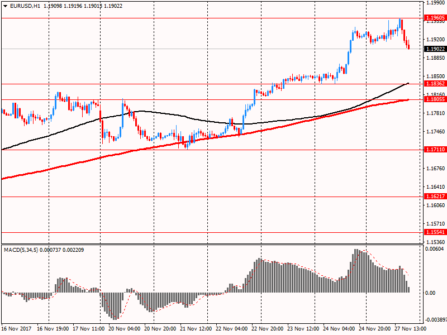Select the 24 Nov 04:00 time axis label

pyautogui.click(x=339, y=329)
